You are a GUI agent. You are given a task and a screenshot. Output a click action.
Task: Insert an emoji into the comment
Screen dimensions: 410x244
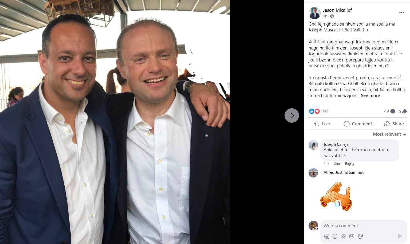click(x=335, y=236)
